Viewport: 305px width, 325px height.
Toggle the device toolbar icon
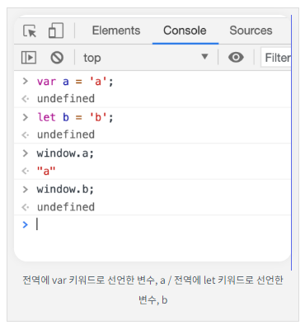[x=56, y=31]
